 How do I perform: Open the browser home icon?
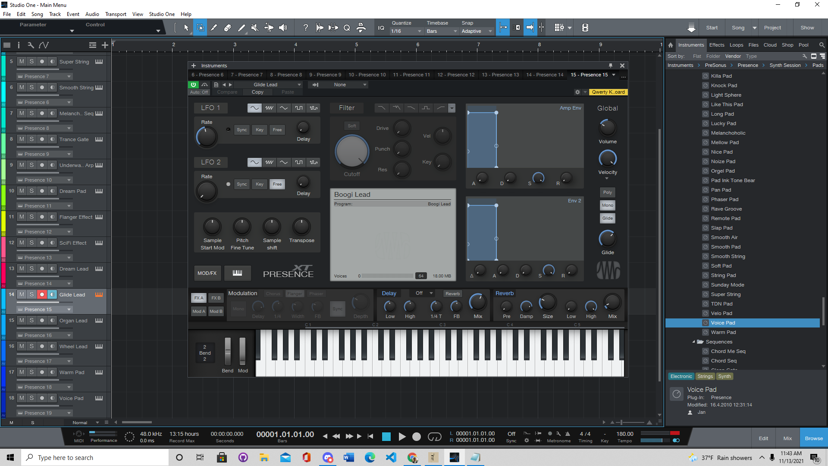[671, 45]
